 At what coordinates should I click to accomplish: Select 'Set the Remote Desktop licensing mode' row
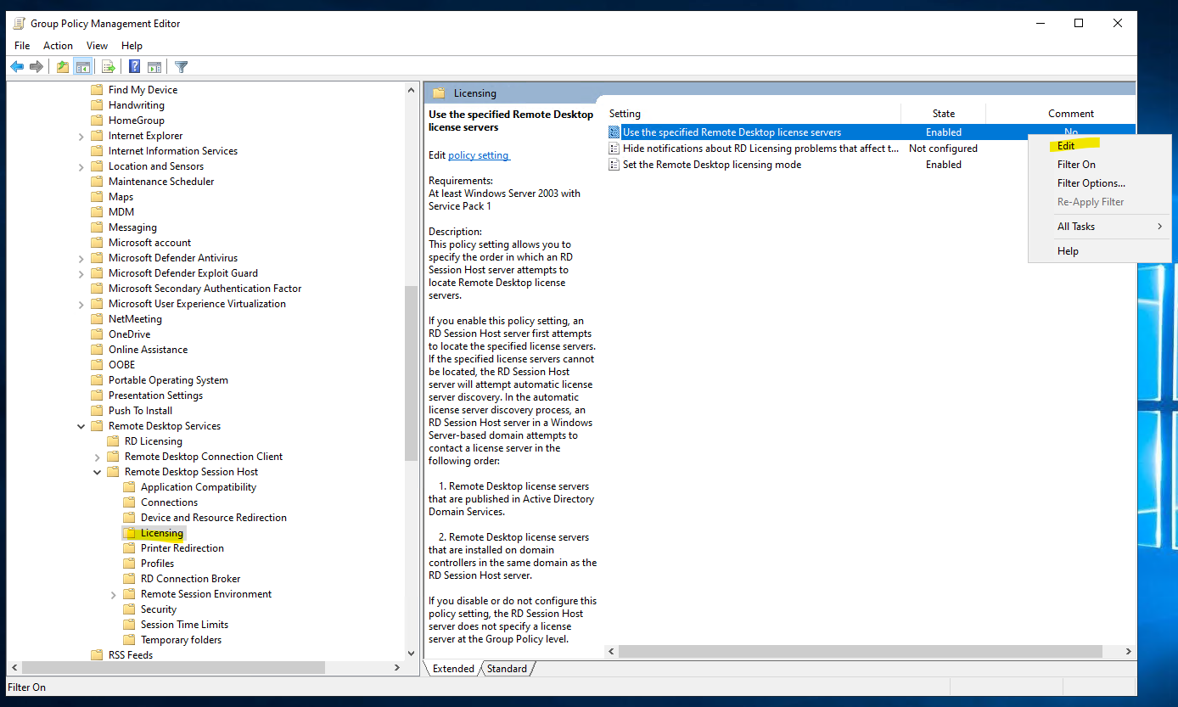[871, 165]
